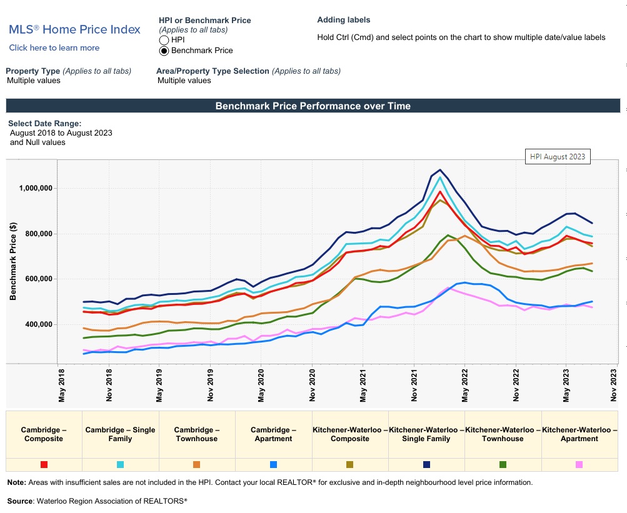Image resolution: width=627 pixels, height=513 pixels.
Task: Click green Kitchener-Waterloo Townhouse swatch
Action: tap(503, 465)
